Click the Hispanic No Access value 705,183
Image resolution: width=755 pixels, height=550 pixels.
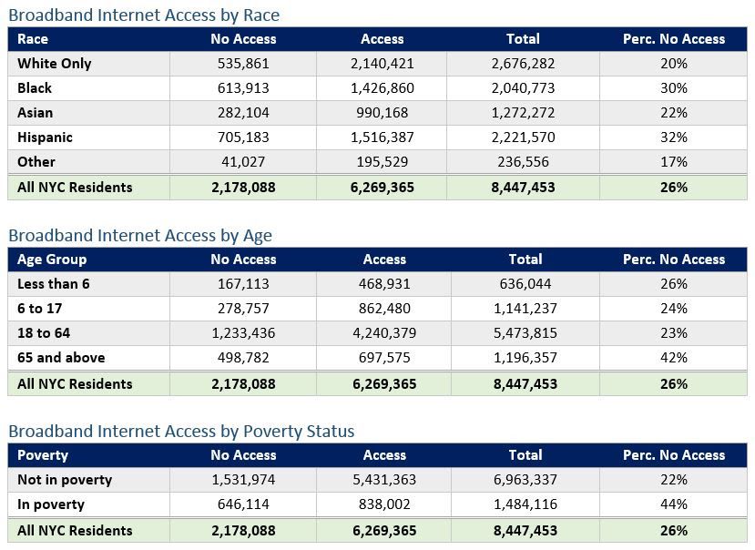[x=243, y=137]
